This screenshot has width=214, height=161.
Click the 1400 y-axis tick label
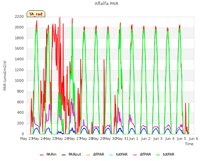19,59
